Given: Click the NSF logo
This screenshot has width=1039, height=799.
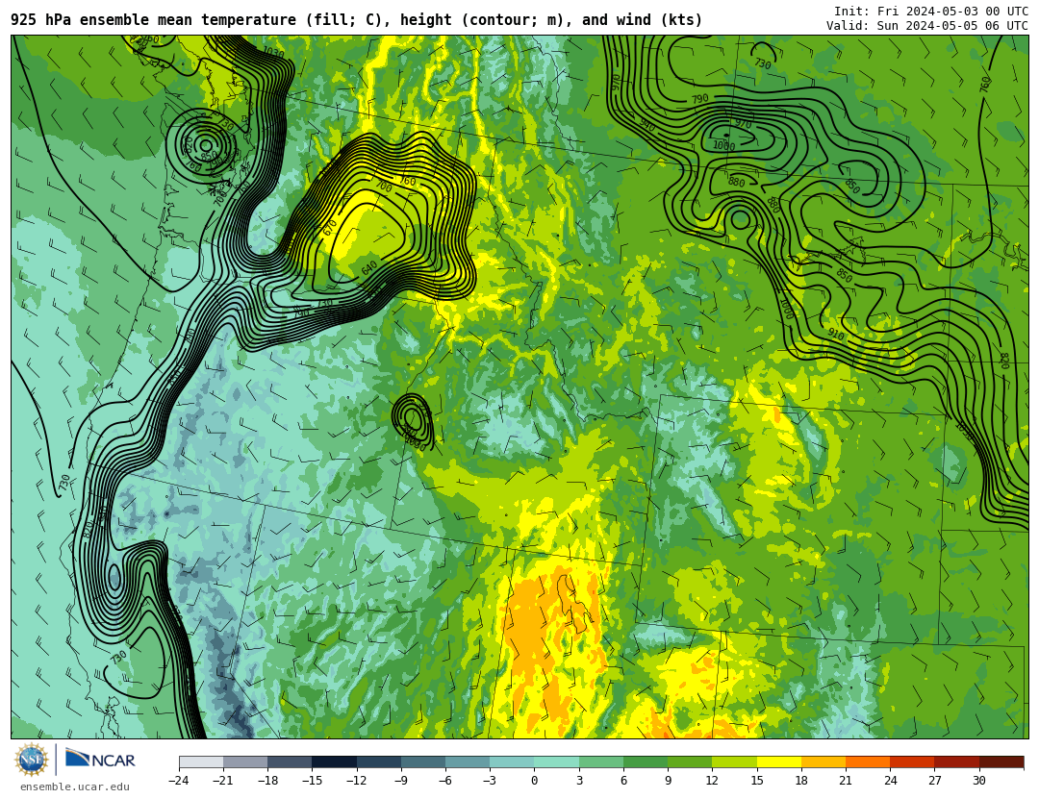Looking at the screenshot, I should (x=32, y=760).
